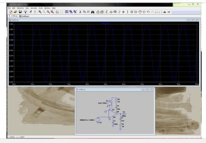Screen dimensions: 206x143
Task: Click the SINE(0 0.1 1000) source label
Action: [88, 120]
